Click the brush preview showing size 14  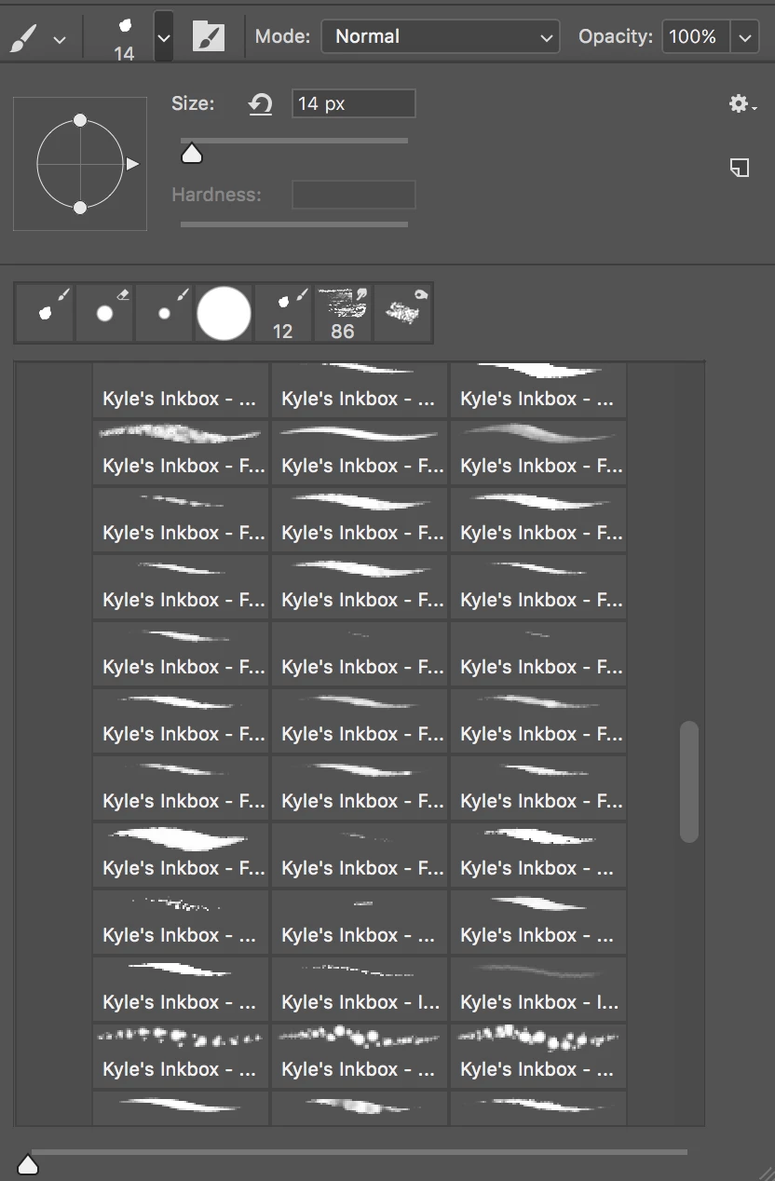(x=125, y=37)
